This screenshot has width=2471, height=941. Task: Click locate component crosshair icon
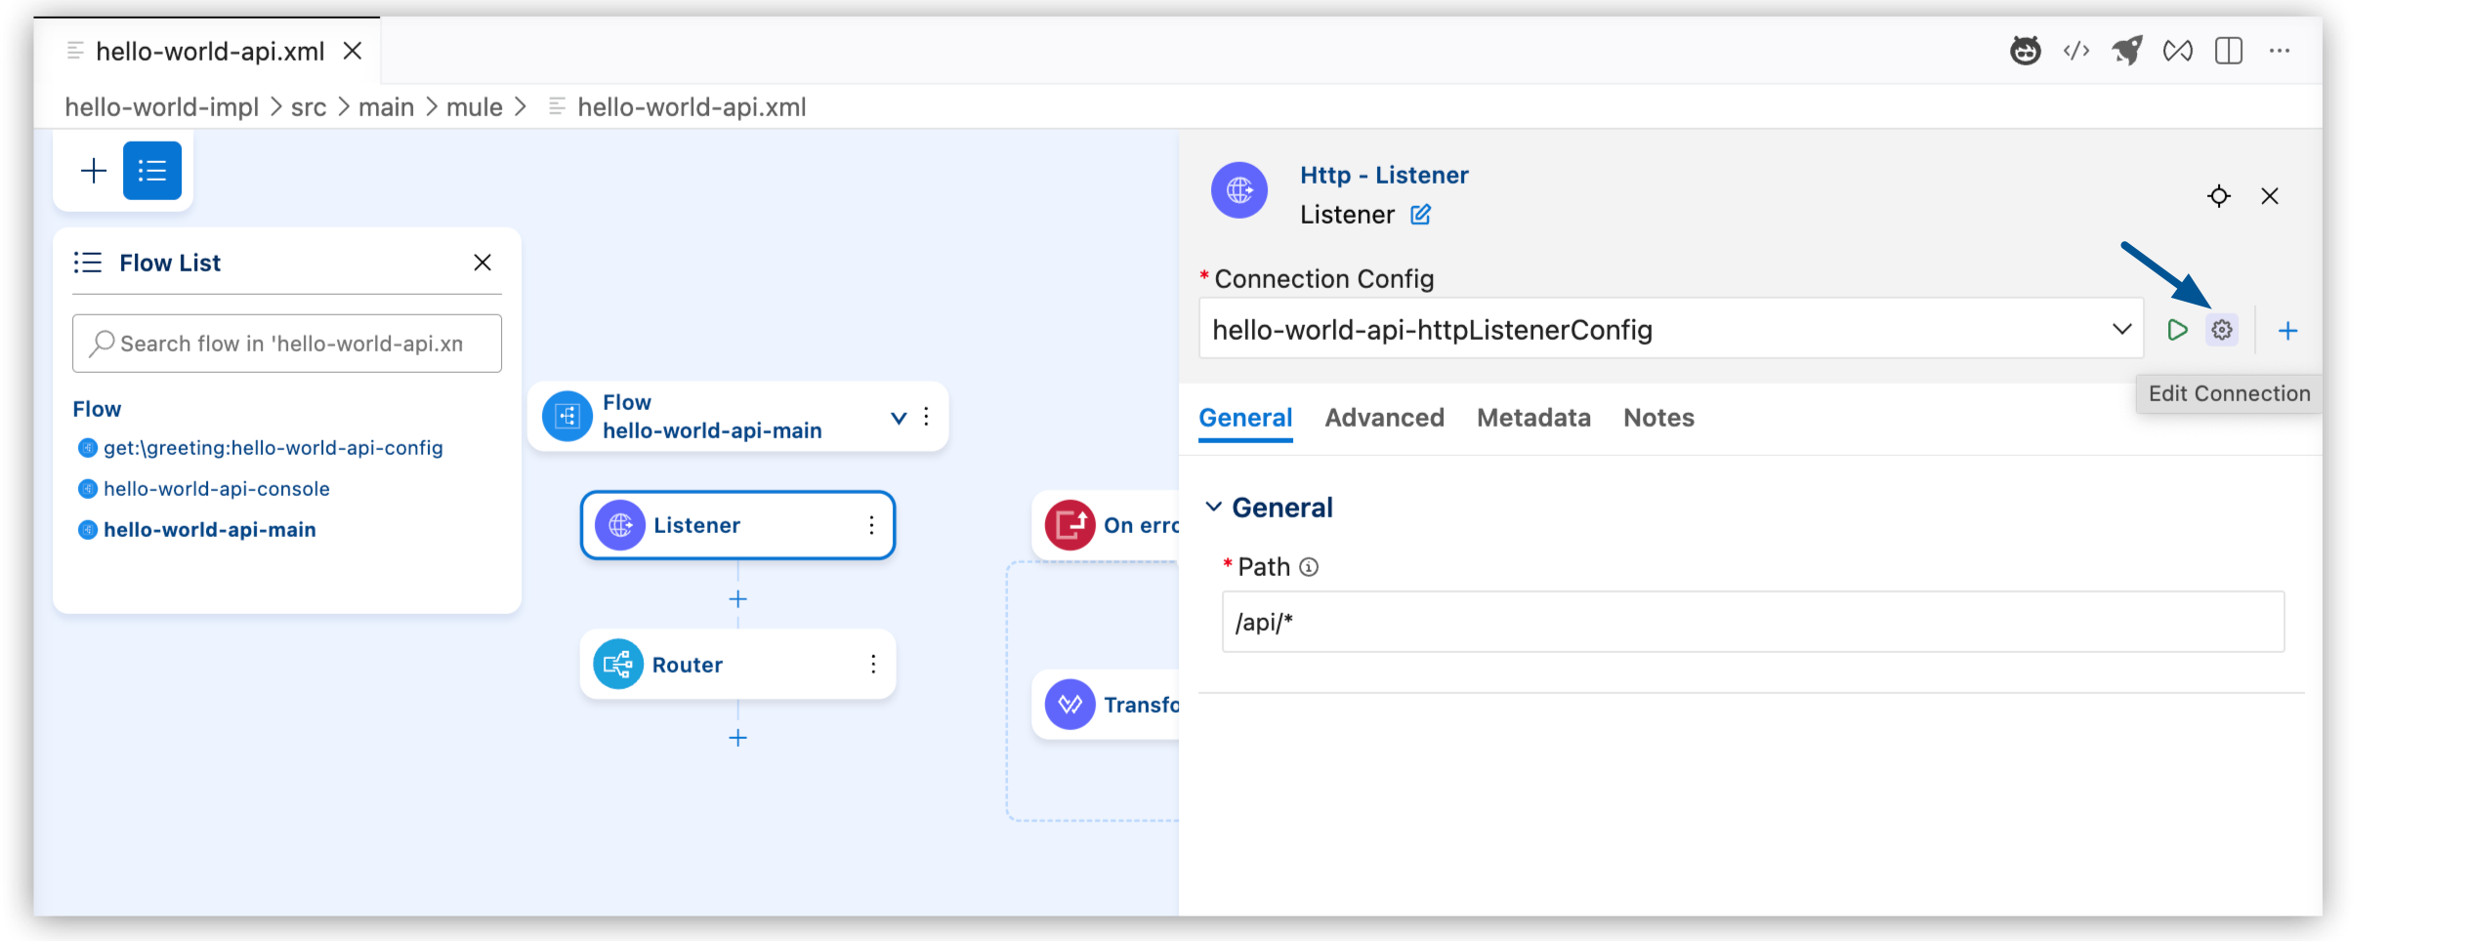(2219, 196)
